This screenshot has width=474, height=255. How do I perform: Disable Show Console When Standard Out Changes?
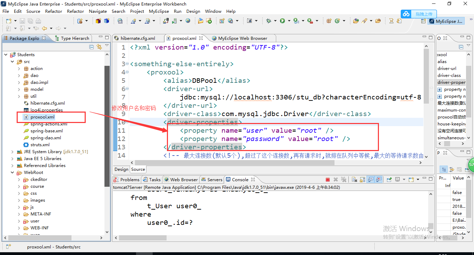[x=371, y=179]
